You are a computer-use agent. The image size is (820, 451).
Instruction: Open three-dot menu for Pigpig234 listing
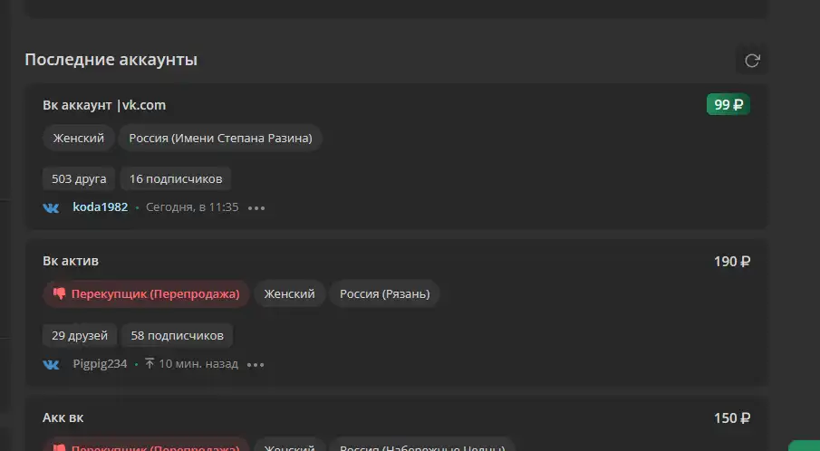[x=256, y=364]
